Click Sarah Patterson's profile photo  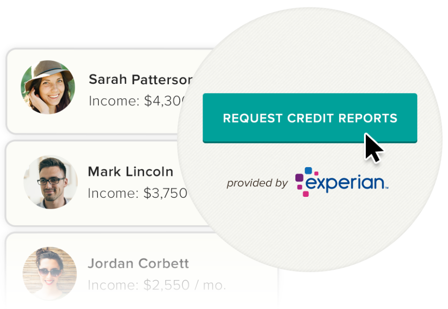(48, 87)
